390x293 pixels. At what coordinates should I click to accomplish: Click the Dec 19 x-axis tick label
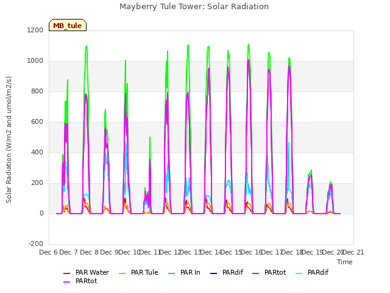[x=313, y=252]
